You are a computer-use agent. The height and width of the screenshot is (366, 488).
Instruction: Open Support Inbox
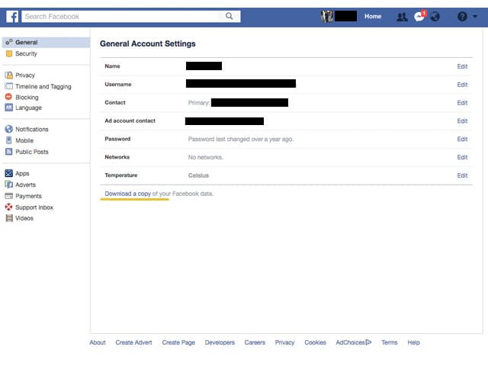pyautogui.click(x=34, y=207)
